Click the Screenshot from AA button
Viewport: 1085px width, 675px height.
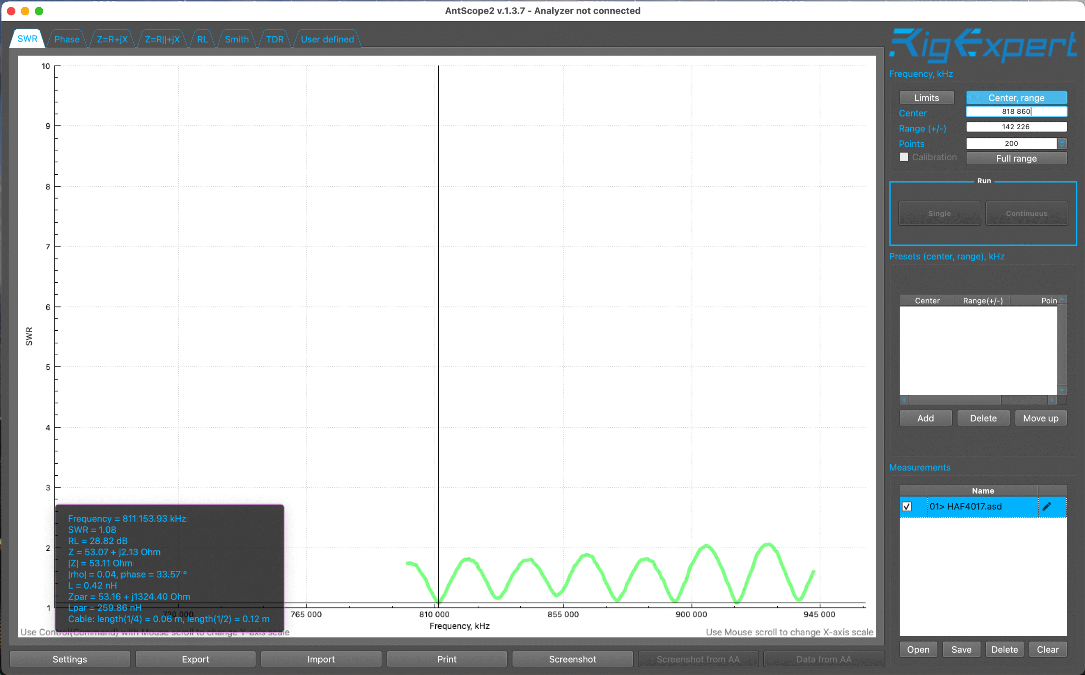698,659
